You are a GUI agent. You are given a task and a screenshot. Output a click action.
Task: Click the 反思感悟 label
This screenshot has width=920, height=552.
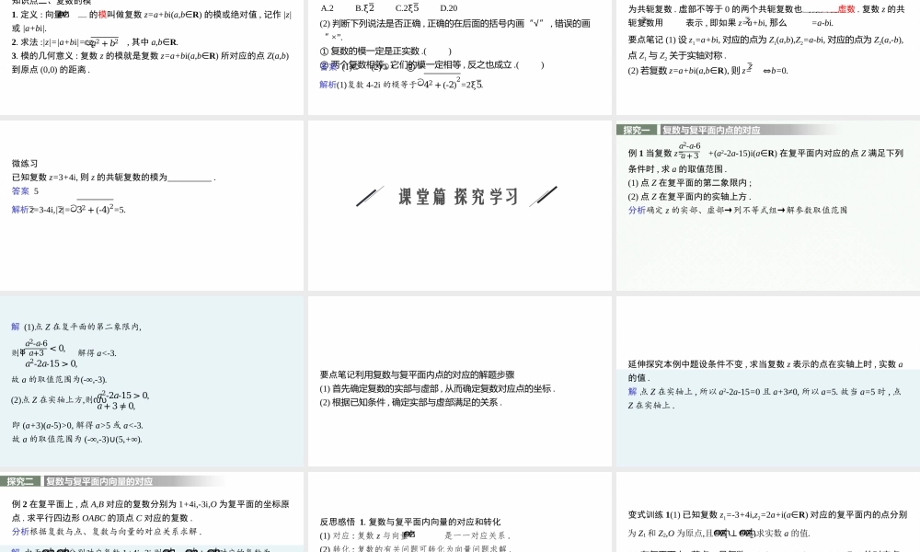(331, 521)
